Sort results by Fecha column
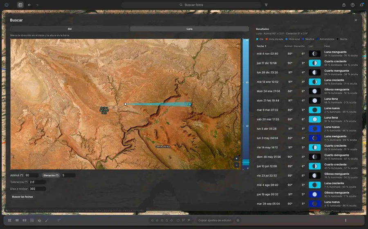This screenshot has width=368, height=229. [261, 46]
